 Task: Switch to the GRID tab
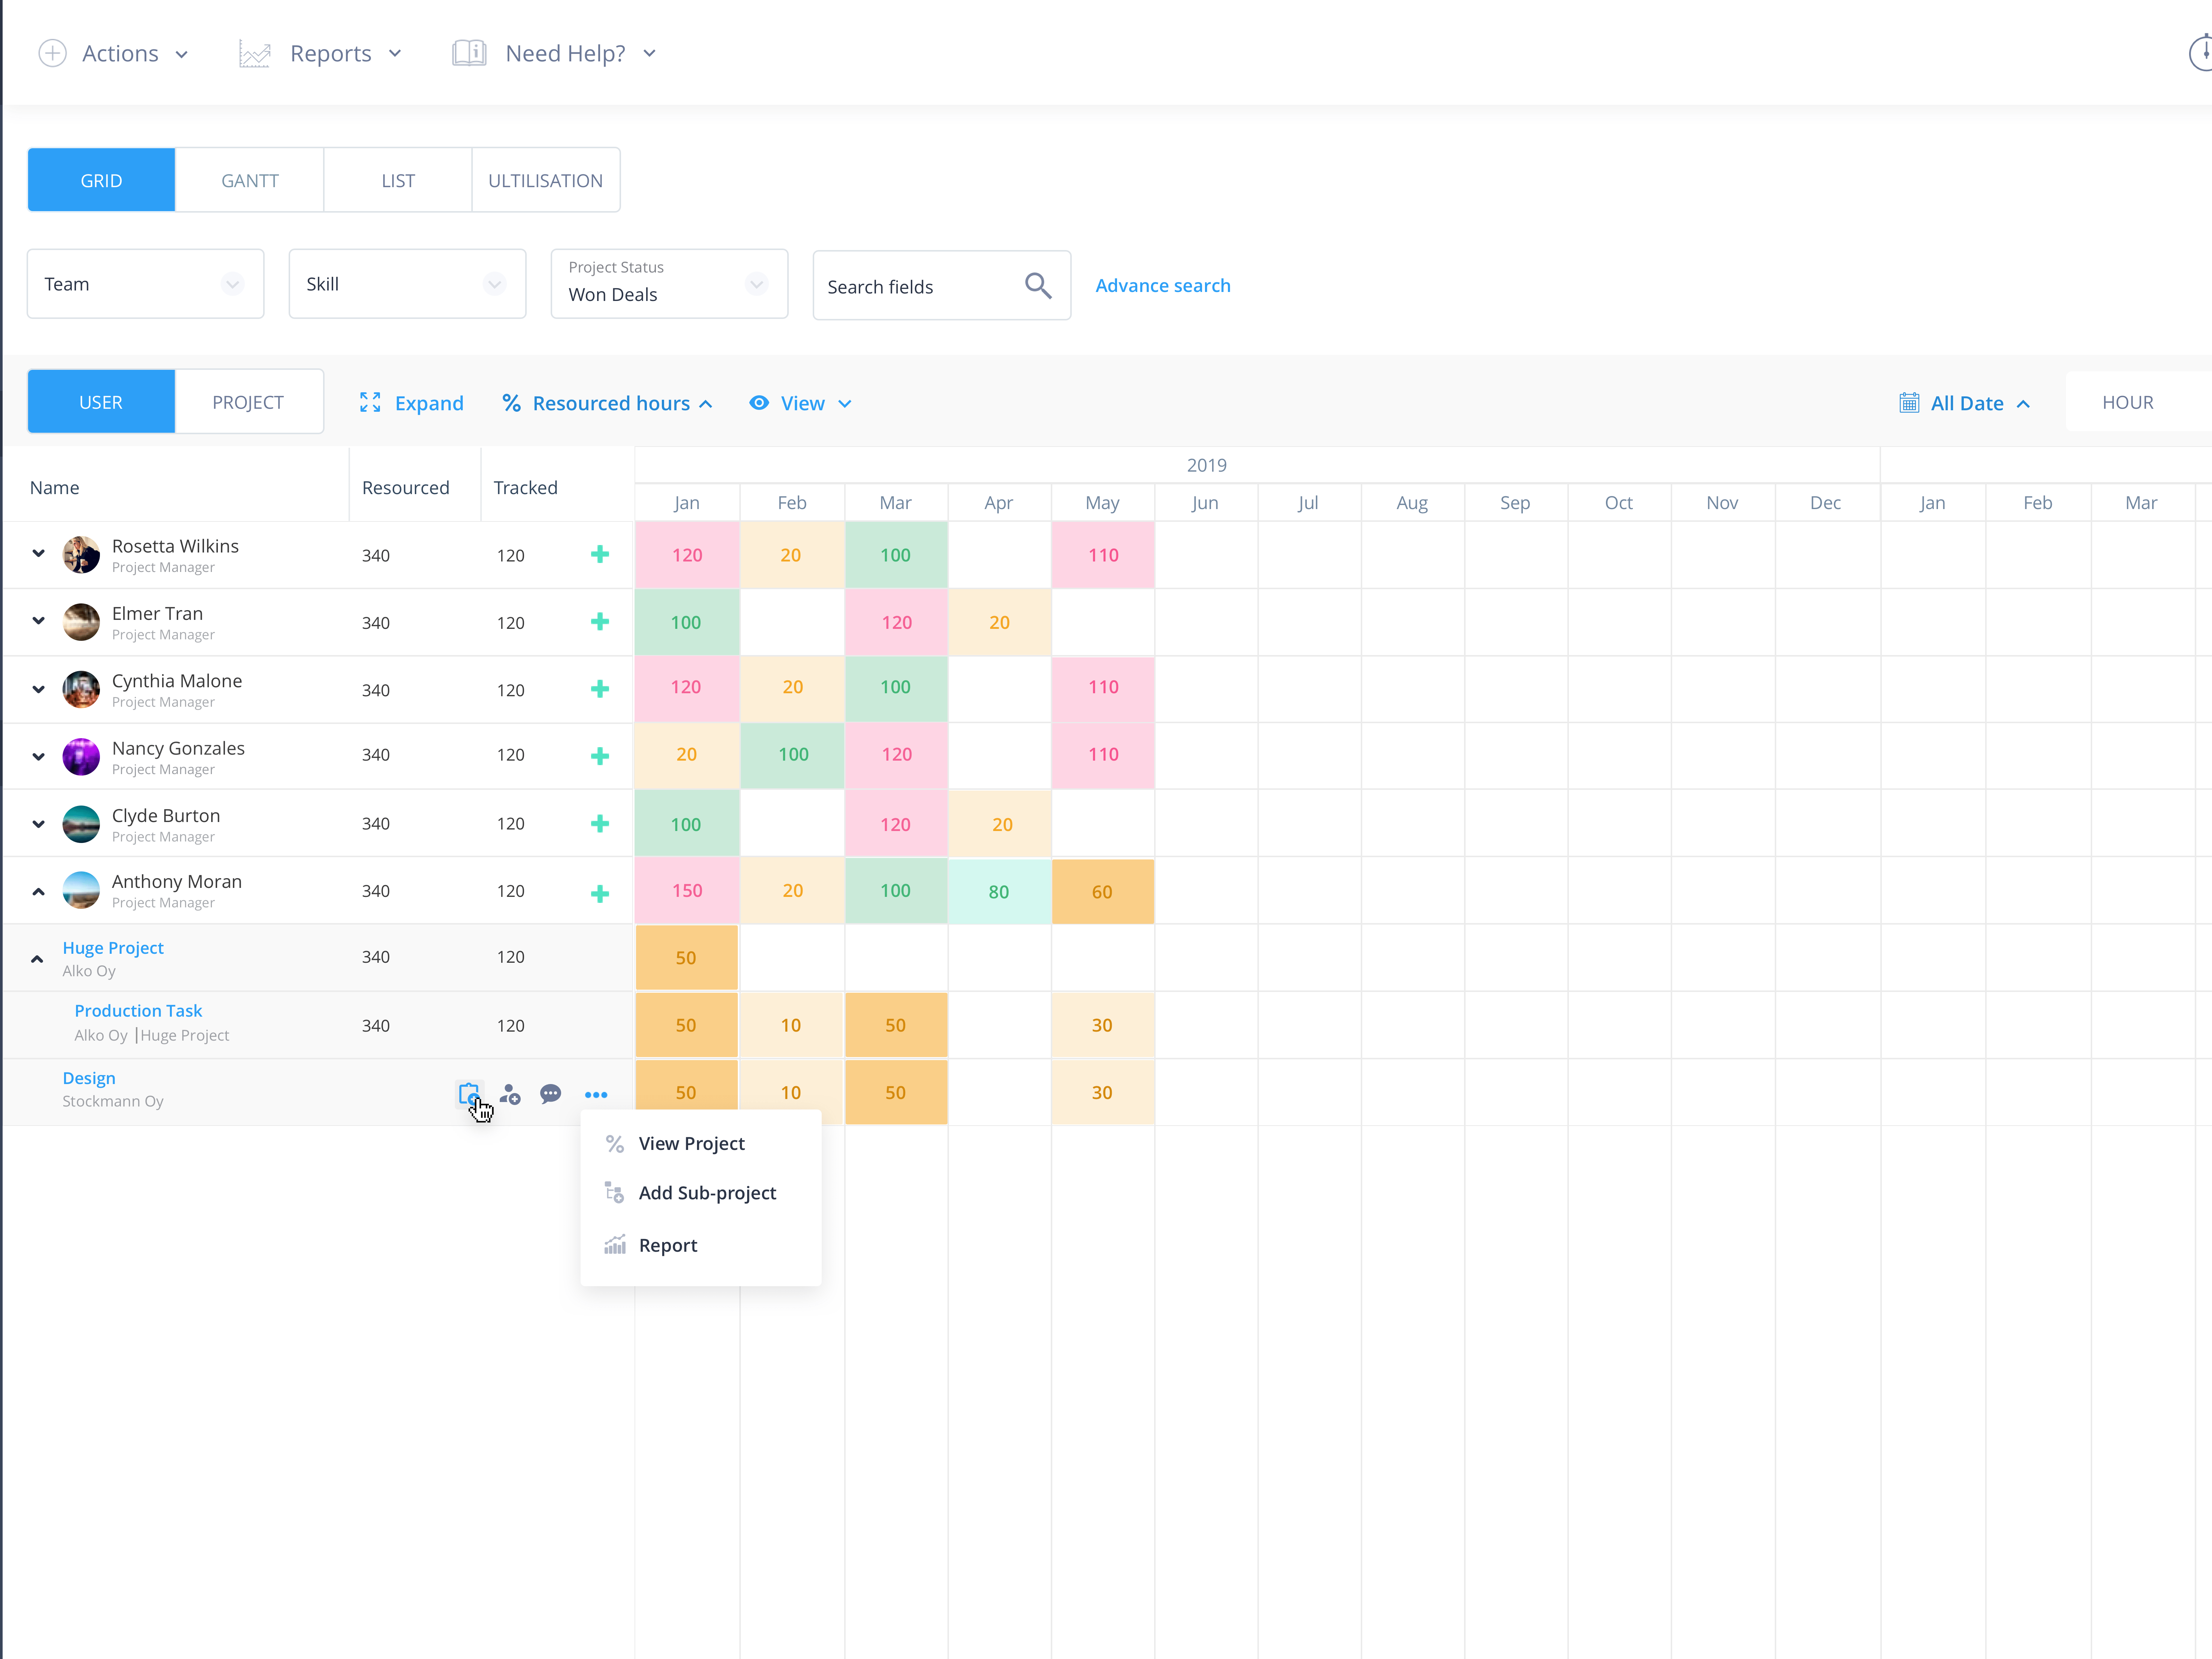point(101,180)
